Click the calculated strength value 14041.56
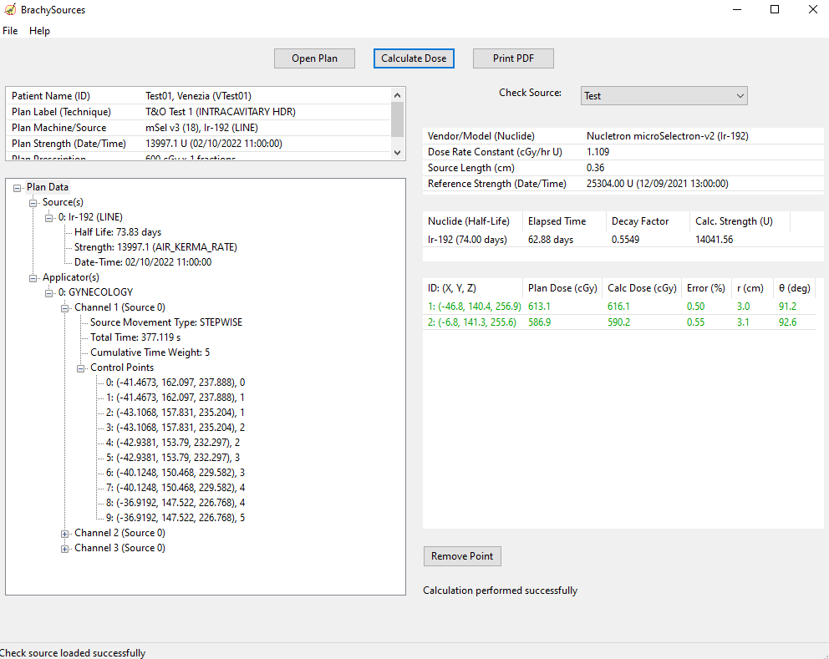Viewport: 829px width, 659px height. coord(715,240)
